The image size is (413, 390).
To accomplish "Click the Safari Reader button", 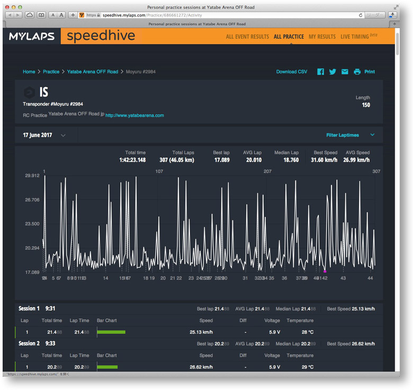I will (375, 15).
